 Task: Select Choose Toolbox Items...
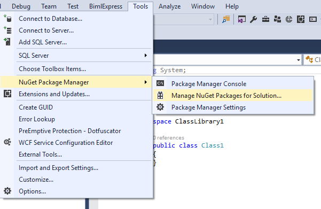coord(76,69)
